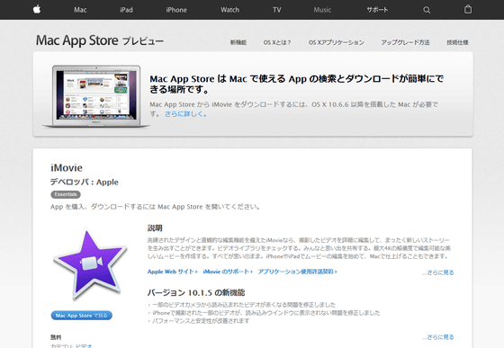Select the OS Xとは？ tab
The image size is (504, 348).
277,42
